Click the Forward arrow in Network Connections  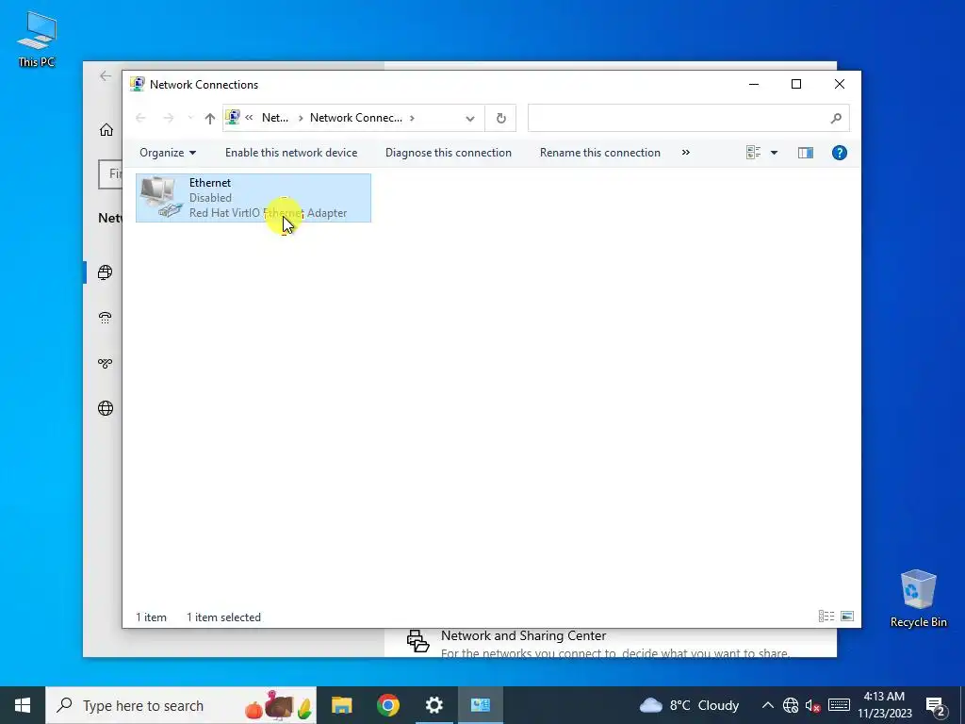pyautogui.click(x=168, y=118)
